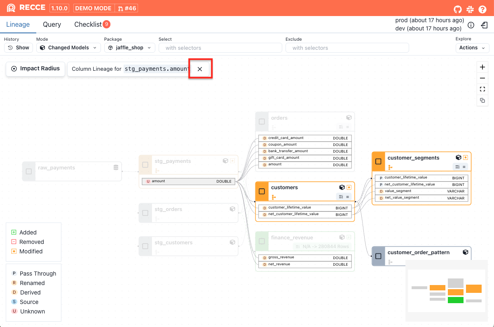Screen dimensions: 494x327
Task: Click the export/exit icon in the header
Action: 485,25
